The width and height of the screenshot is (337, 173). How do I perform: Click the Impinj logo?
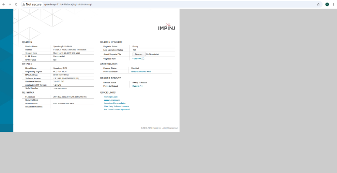(167, 27)
